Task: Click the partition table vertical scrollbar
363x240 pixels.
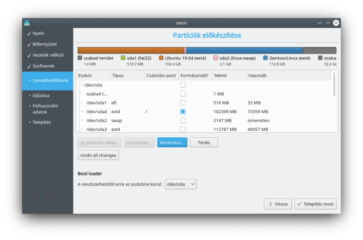Action: (334, 85)
